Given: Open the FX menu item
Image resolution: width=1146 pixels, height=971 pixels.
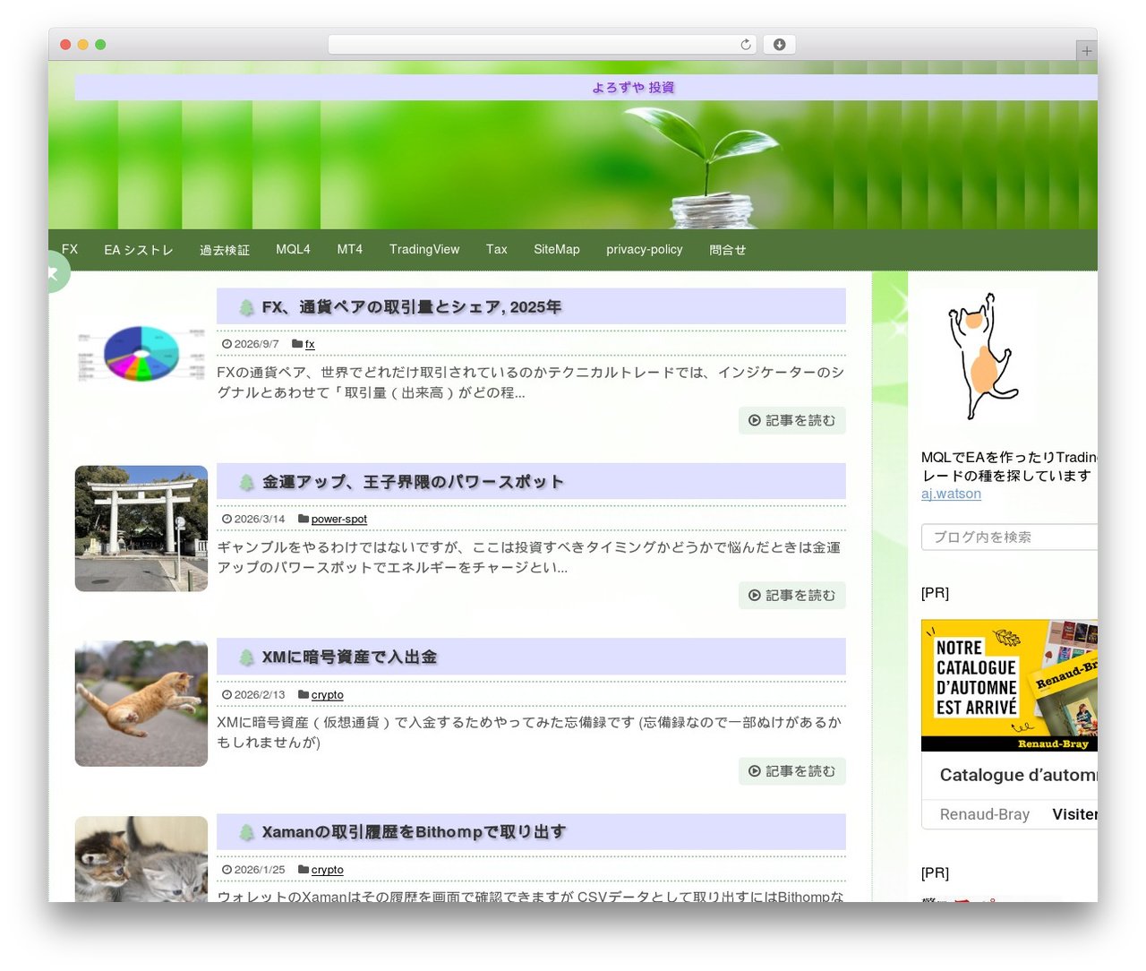Looking at the screenshot, I should 70,249.
